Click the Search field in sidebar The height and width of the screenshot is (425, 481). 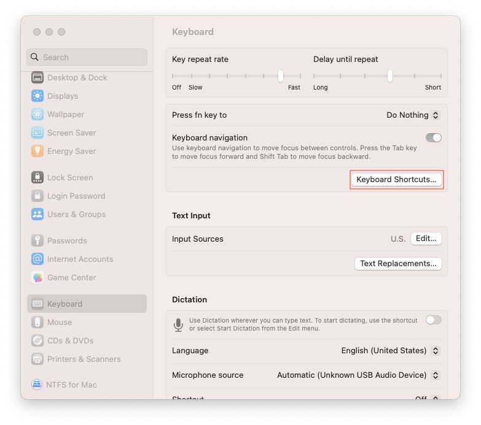[87, 57]
